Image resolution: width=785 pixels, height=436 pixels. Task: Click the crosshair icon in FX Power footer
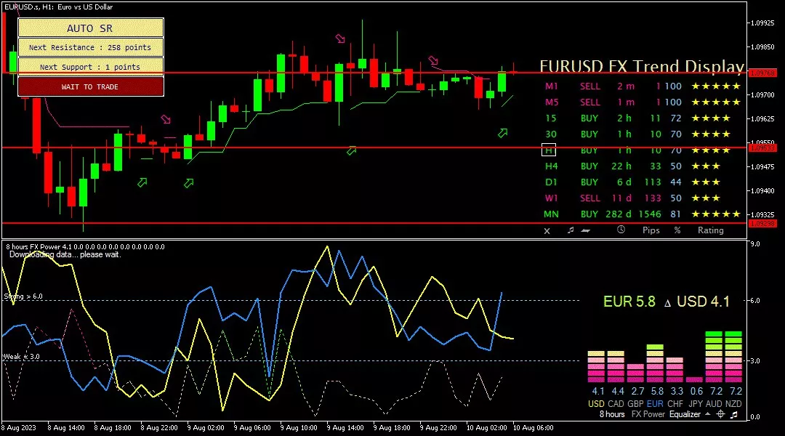pos(720,414)
